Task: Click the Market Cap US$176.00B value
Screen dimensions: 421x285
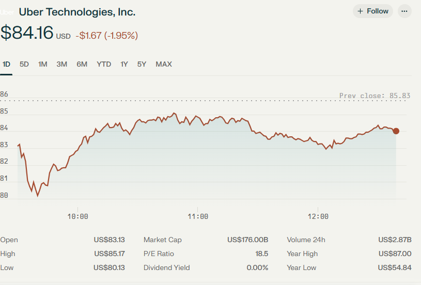Action: [247, 240]
